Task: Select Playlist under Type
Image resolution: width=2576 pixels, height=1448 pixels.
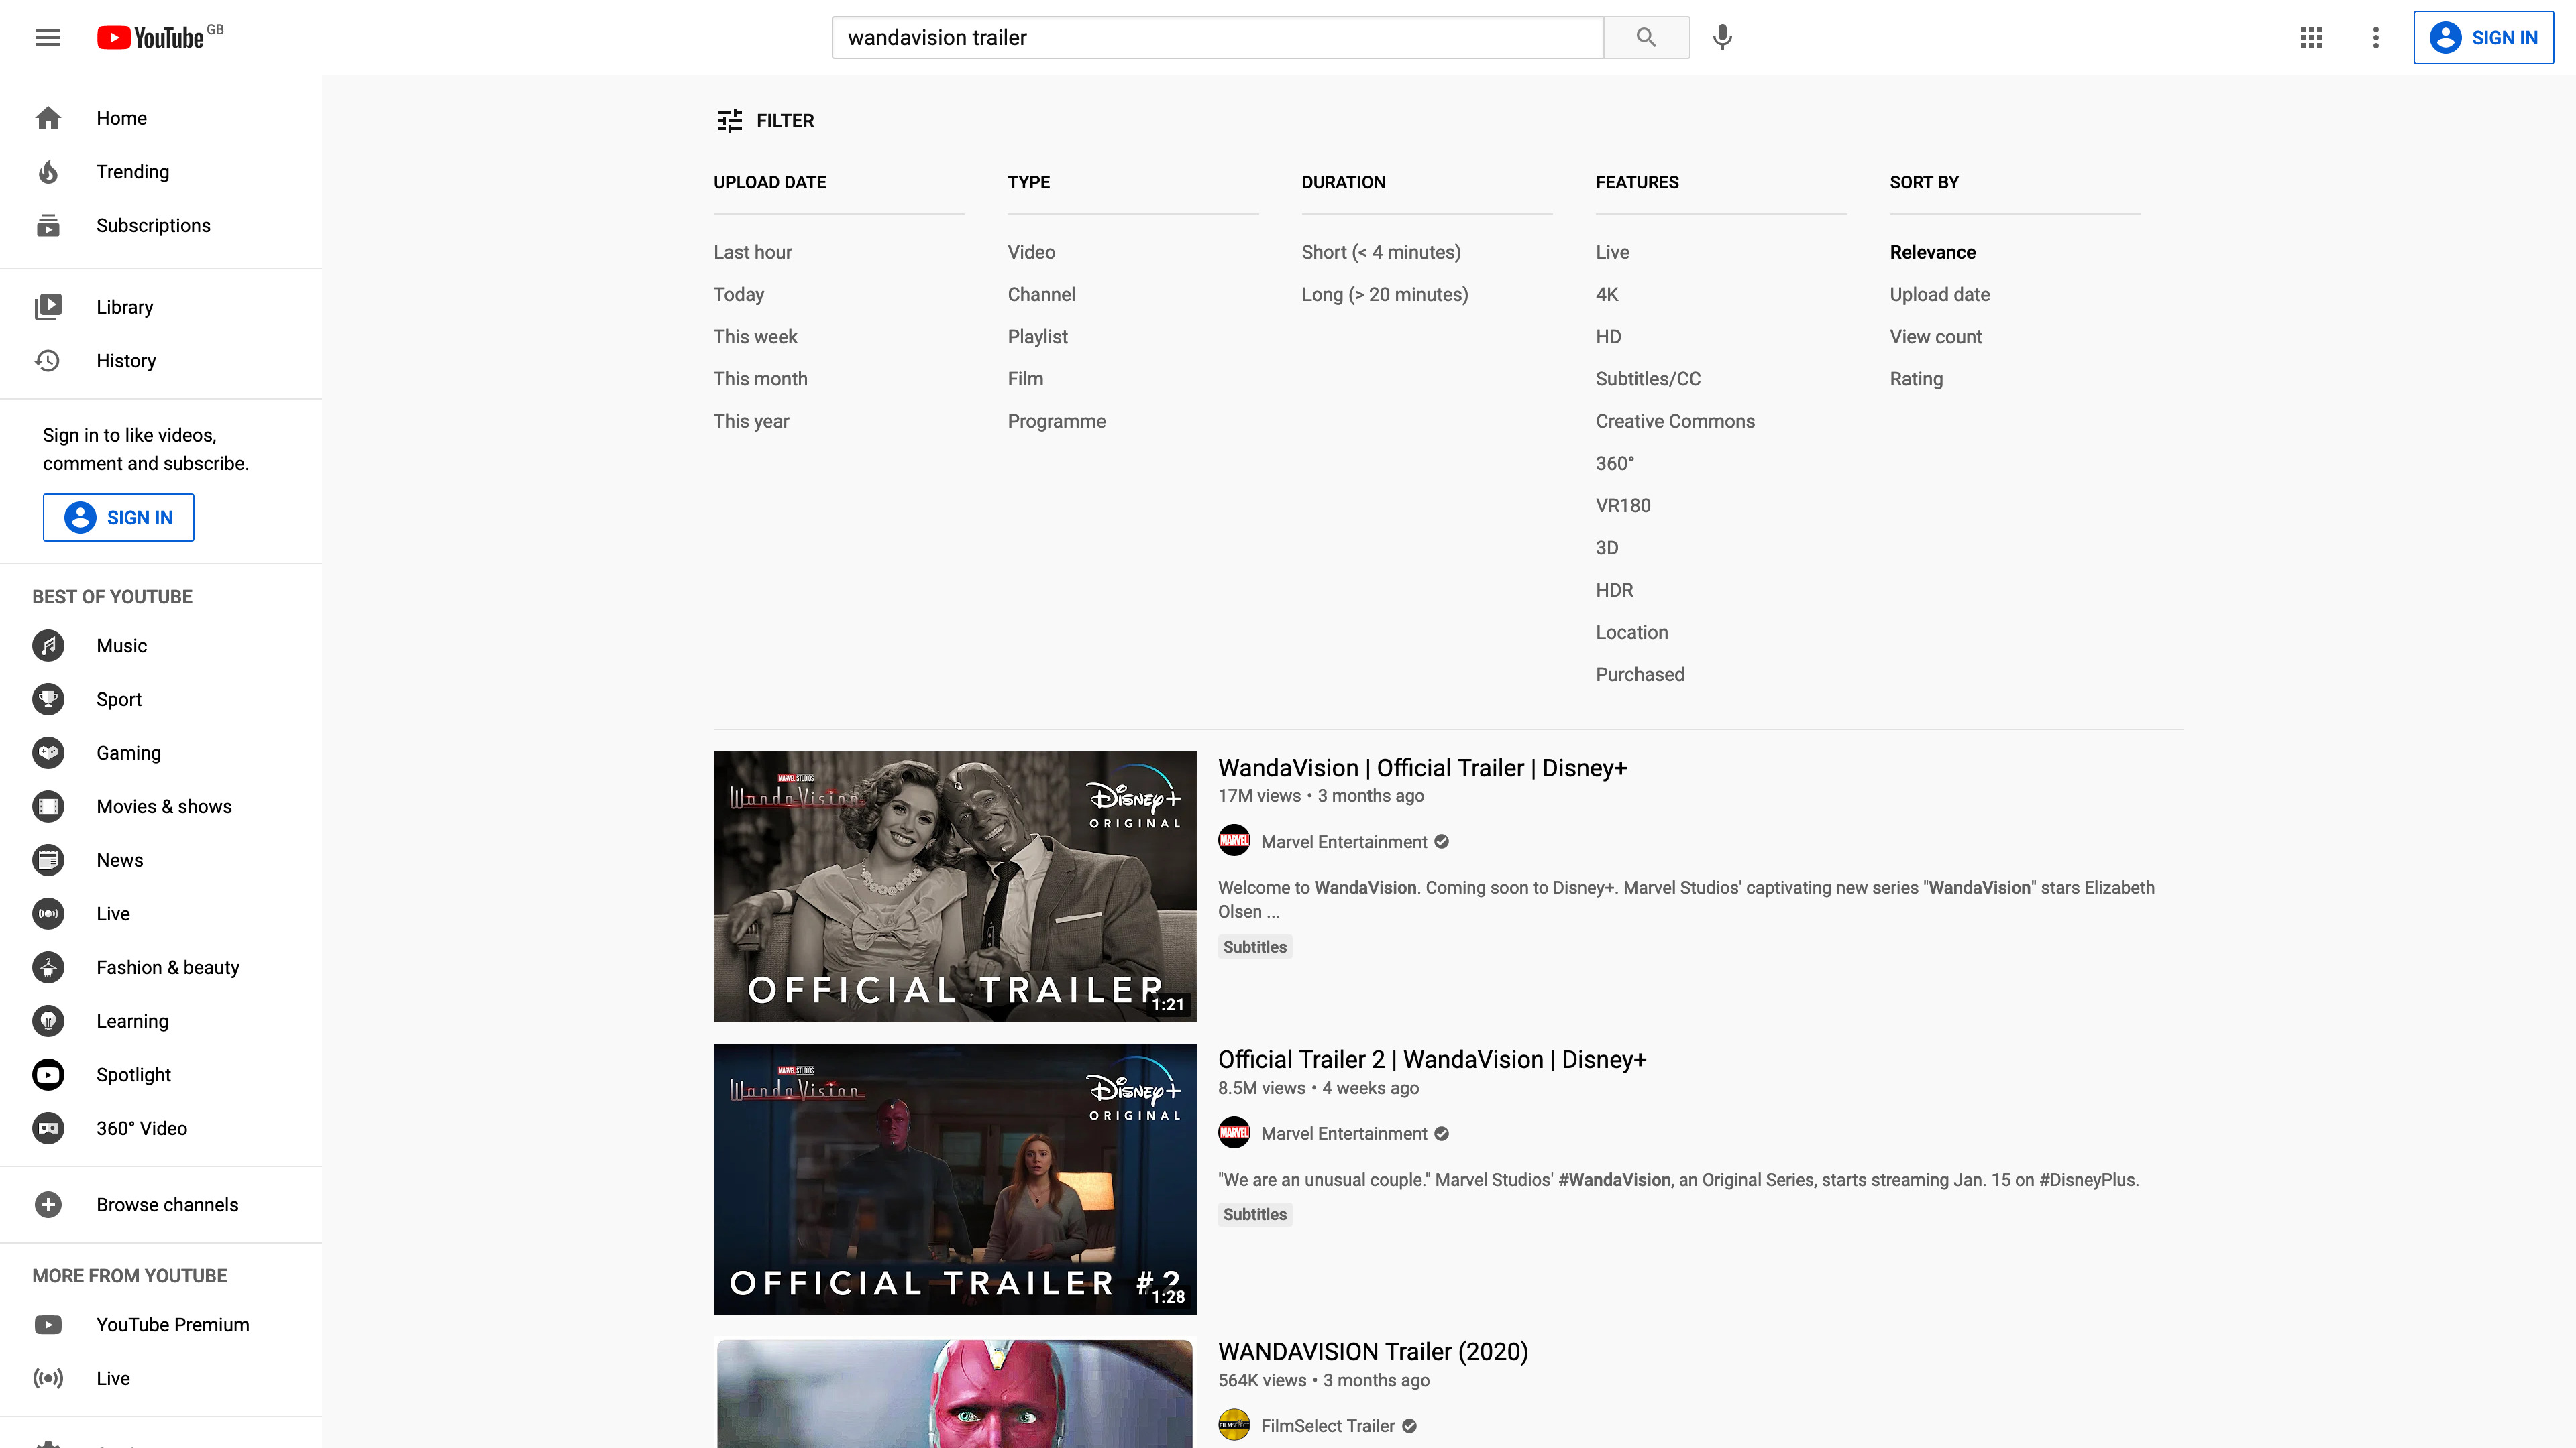Action: point(1037,337)
